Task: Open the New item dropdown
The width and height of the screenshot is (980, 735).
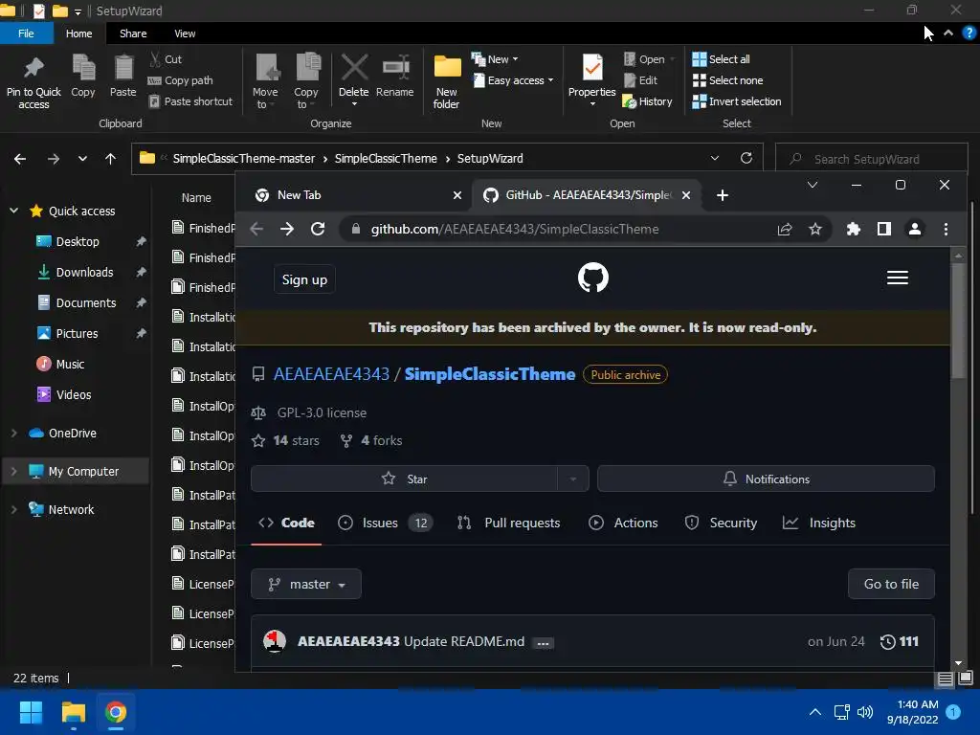Action: pos(495,59)
